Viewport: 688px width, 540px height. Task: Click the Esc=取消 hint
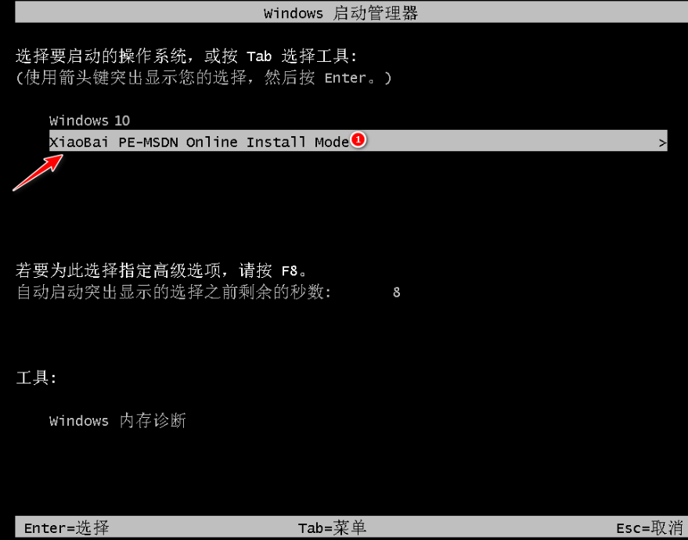pyautogui.click(x=650, y=527)
